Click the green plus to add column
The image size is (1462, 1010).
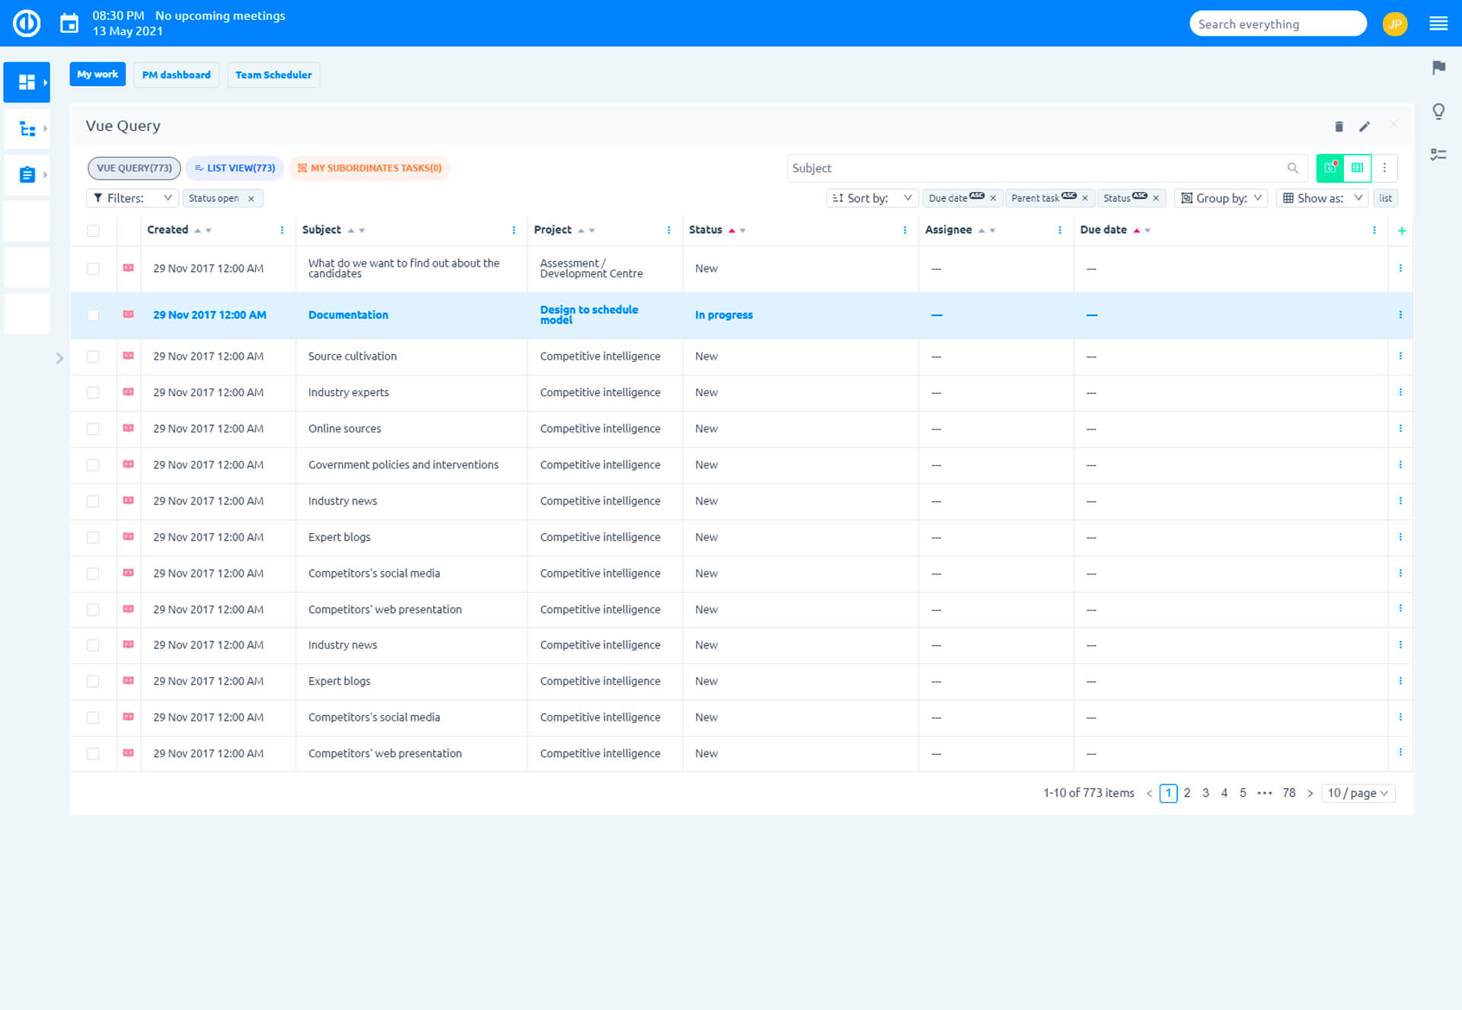(x=1402, y=230)
